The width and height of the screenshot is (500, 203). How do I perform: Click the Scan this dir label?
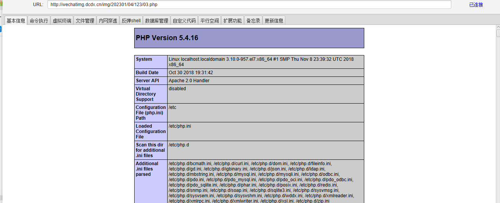coord(150,150)
